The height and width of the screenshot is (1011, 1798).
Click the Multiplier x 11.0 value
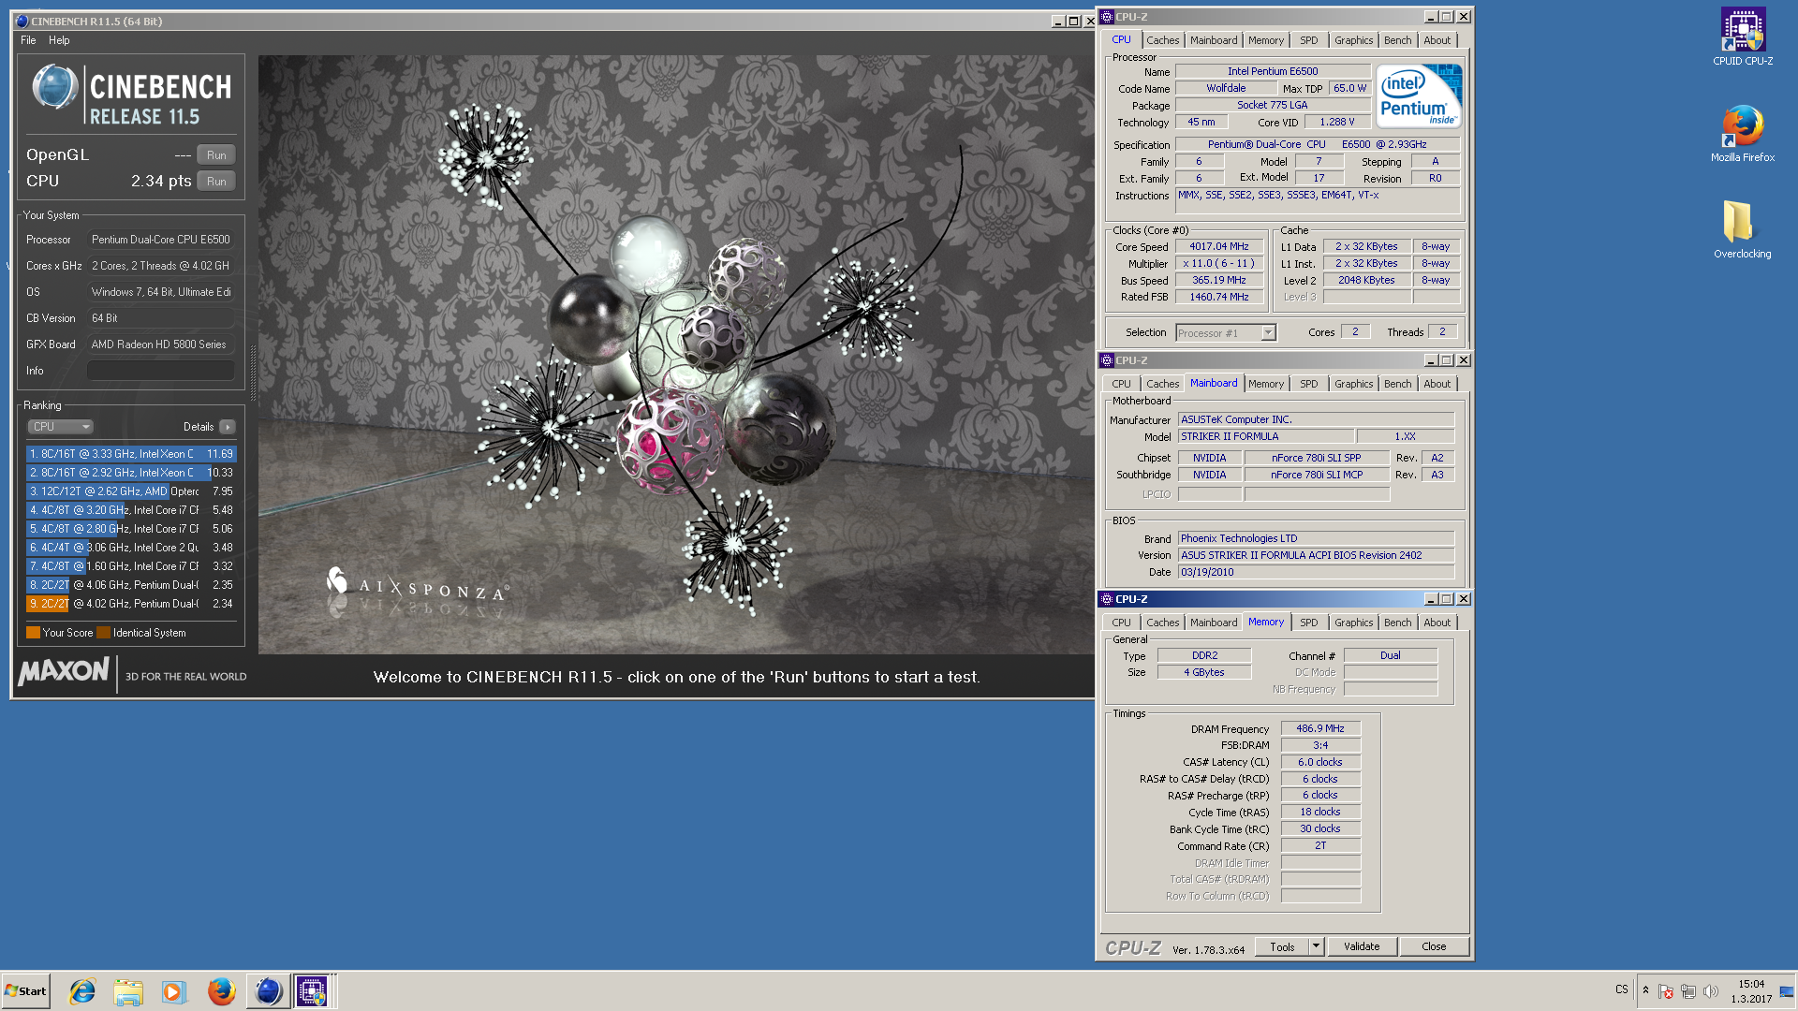point(1218,264)
